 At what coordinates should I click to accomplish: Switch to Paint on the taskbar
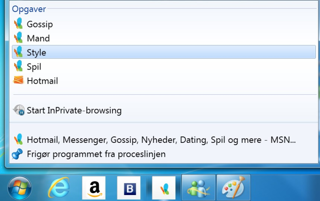pos(234,188)
